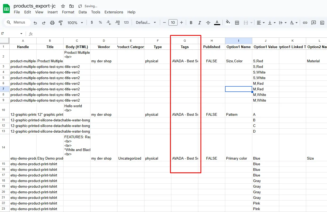This screenshot has width=327, height=212.
Task: Open the Data menu
Action: (x=82, y=12)
